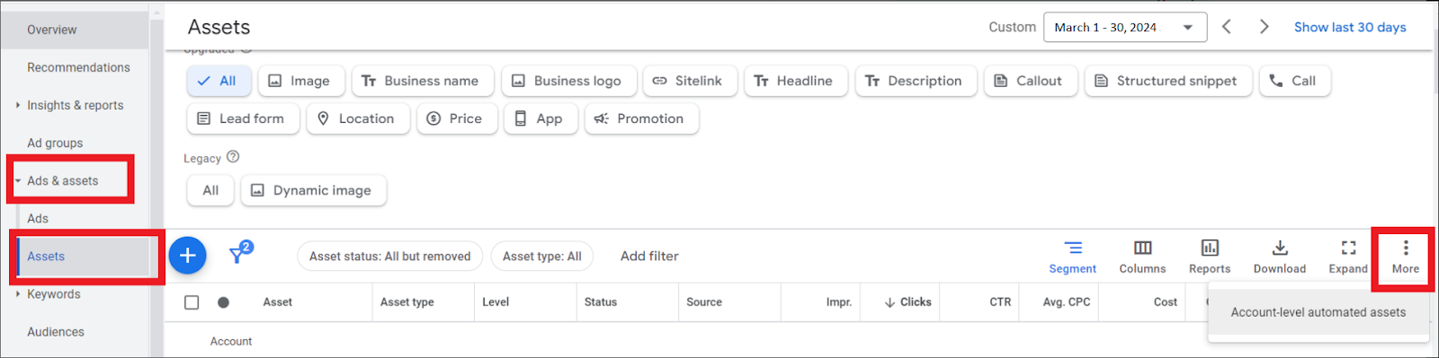This screenshot has height=358, width=1439.
Task: Open Recommendations in the sidebar
Action: pyautogui.click(x=78, y=67)
